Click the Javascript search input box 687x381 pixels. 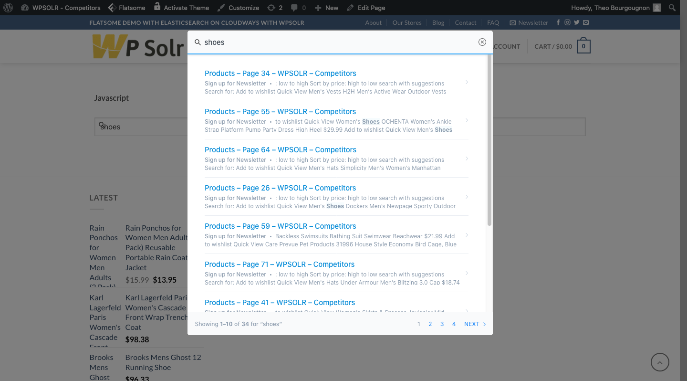[340, 127]
